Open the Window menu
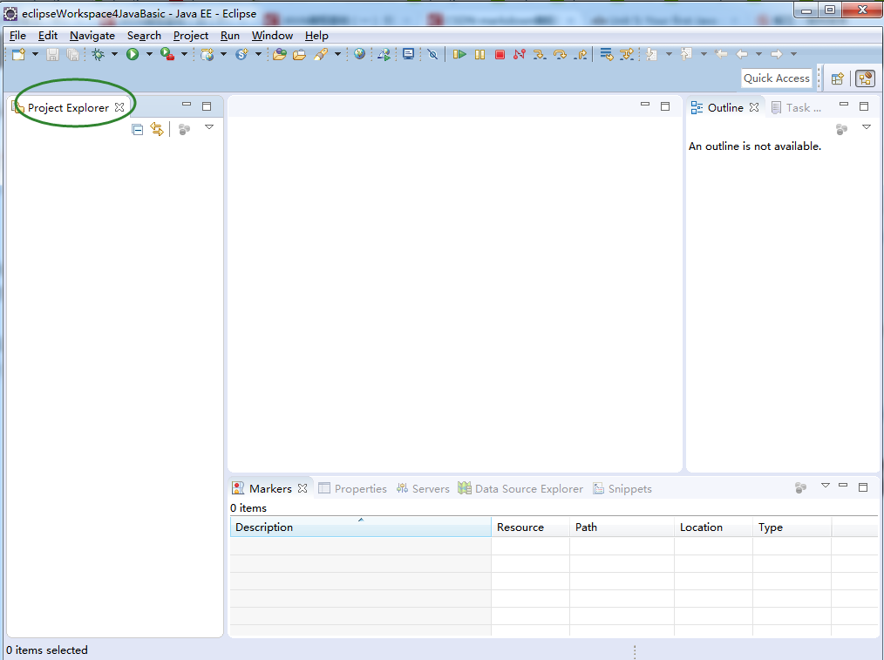This screenshot has width=884, height=660. (x=272, y=36)
